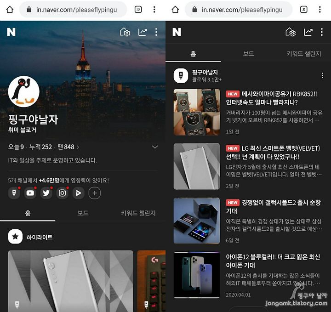Open feed section options three dots
Image resolution: width=331 pixels, height=312 pixels.
pos(322,75)
